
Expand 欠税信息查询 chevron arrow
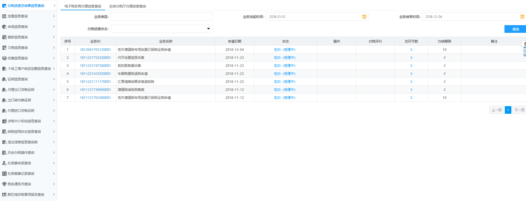click(x=54, y=48)
